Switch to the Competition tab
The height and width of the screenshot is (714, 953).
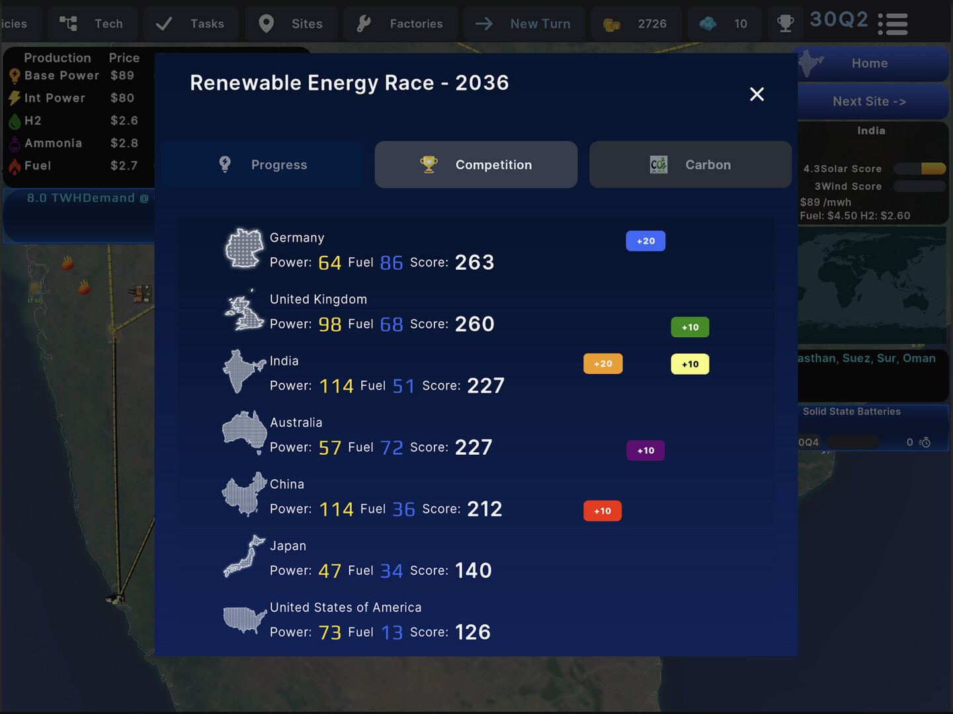pyautogui.click(x=476, y=165)
